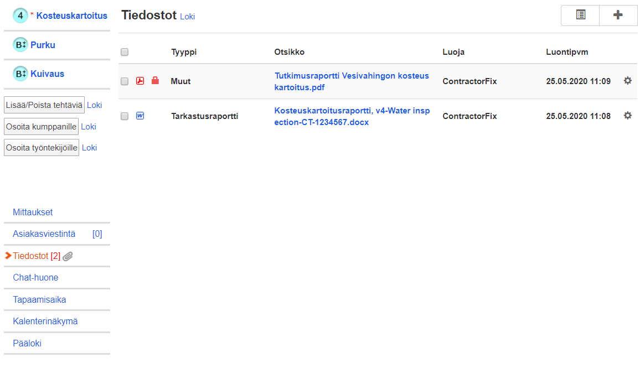Open Mittaukset in the sidebar
This screenshot has height=368, width=640.
pos(33,212)
